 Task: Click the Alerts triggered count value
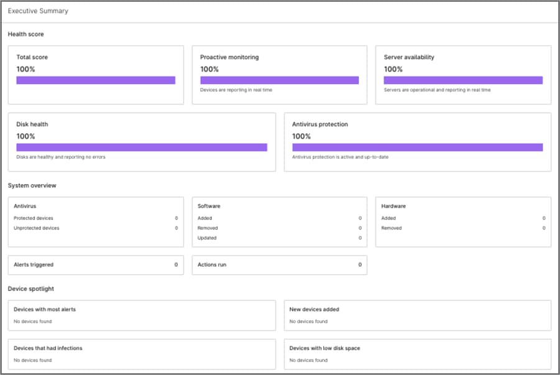click(176, 265)
